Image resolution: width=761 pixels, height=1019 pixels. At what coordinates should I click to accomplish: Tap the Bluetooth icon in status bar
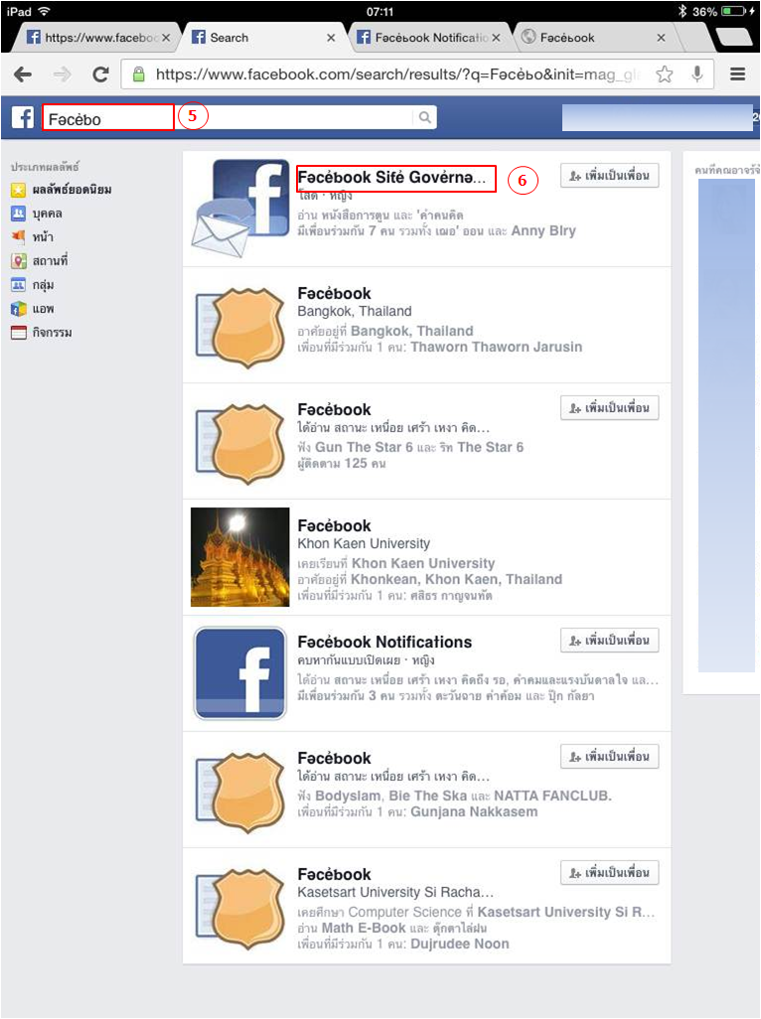click(x=683, y=11)
